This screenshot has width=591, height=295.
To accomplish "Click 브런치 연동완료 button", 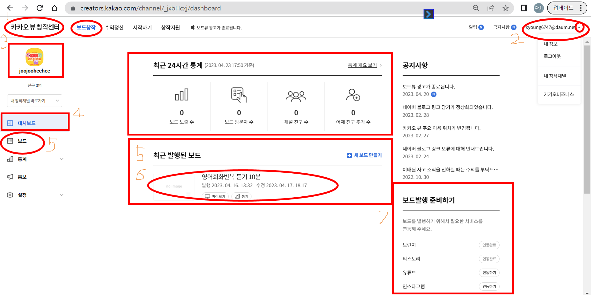I will coord(489,245).
